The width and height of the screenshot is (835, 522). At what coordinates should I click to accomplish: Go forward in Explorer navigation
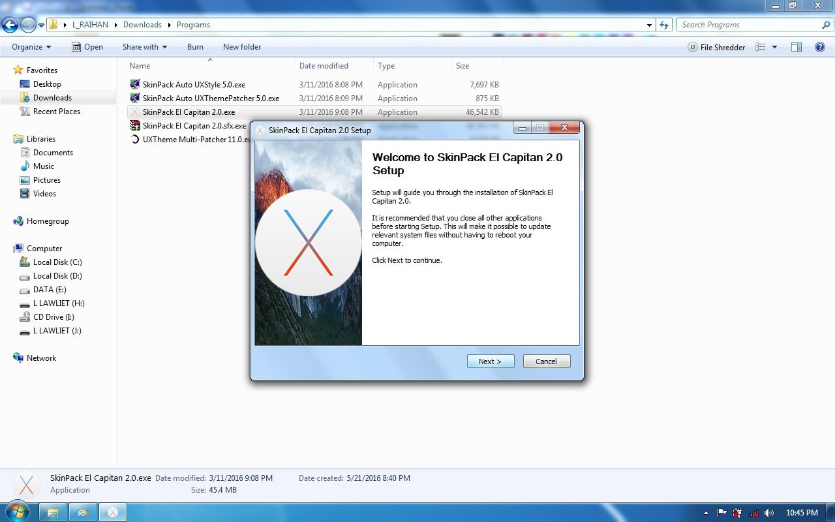[28, 25]
